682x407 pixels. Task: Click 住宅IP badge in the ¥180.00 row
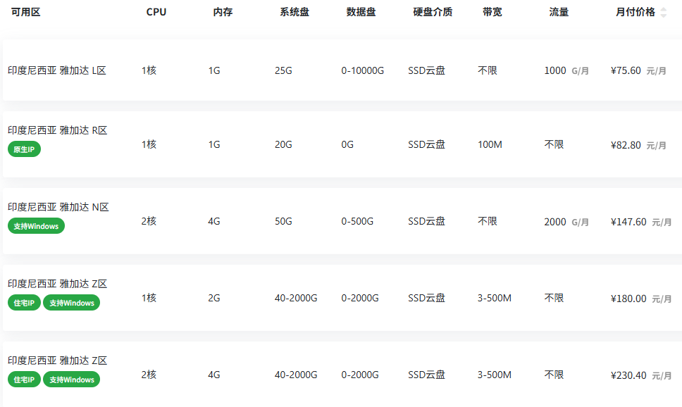[x=24, y=303]
